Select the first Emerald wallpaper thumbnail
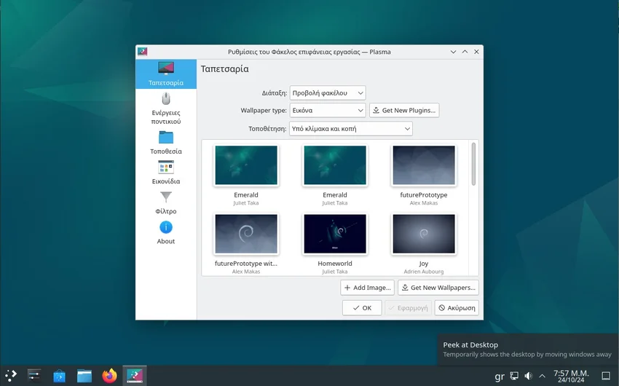This screenshot has width=619, height=386. click(x=246, y=165)
